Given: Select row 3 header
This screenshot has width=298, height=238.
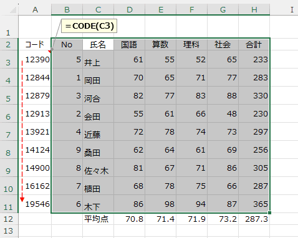Looking at the screenshot, I should click(9, 59).
